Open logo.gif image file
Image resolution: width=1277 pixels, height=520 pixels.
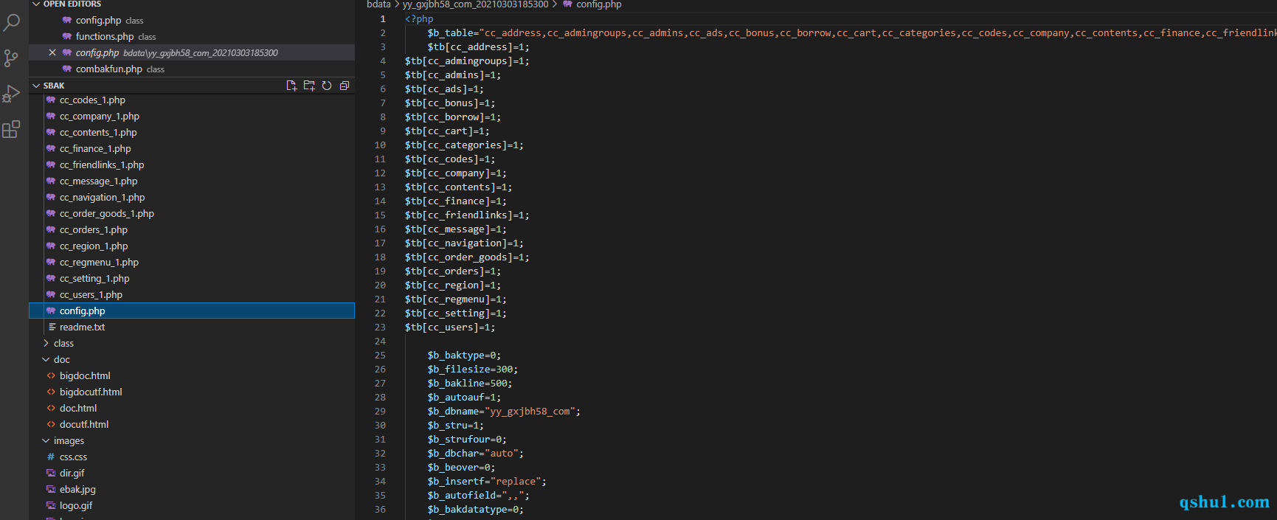click(192, 505)
